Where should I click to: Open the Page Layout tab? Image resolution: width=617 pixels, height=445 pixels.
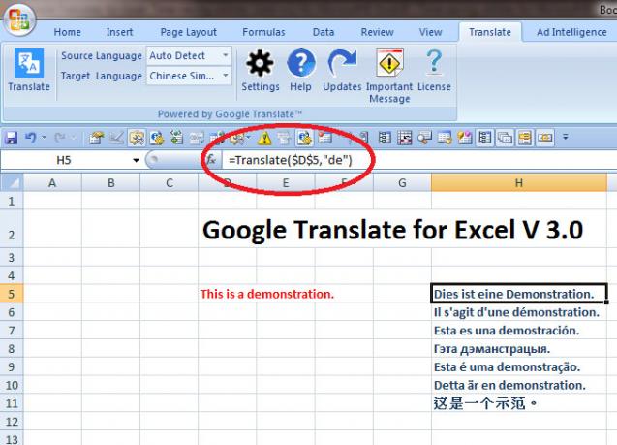point(189,32)
